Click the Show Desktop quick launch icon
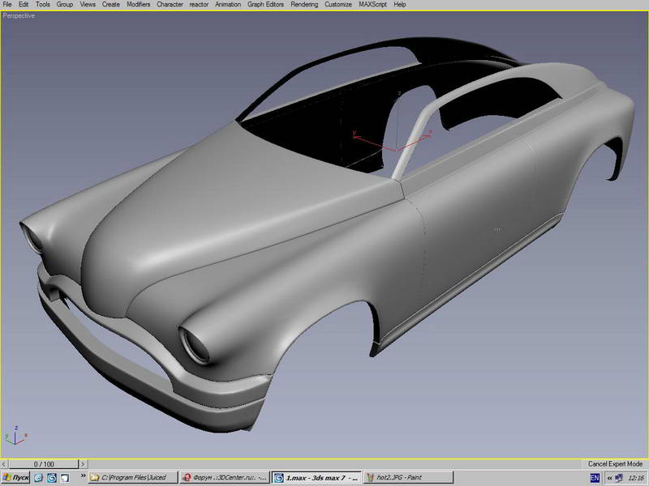649x486 pixels. (65, 478)
